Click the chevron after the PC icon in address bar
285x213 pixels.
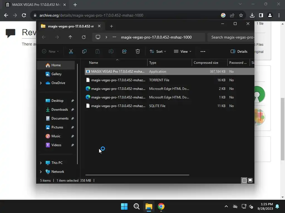coord(106,37)
